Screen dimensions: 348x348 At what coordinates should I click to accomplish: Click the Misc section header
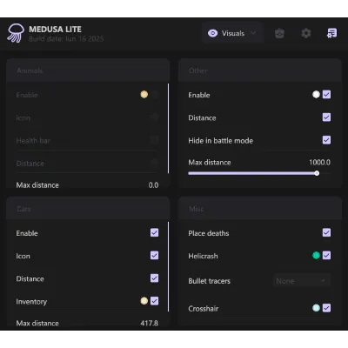pos(260,209)
